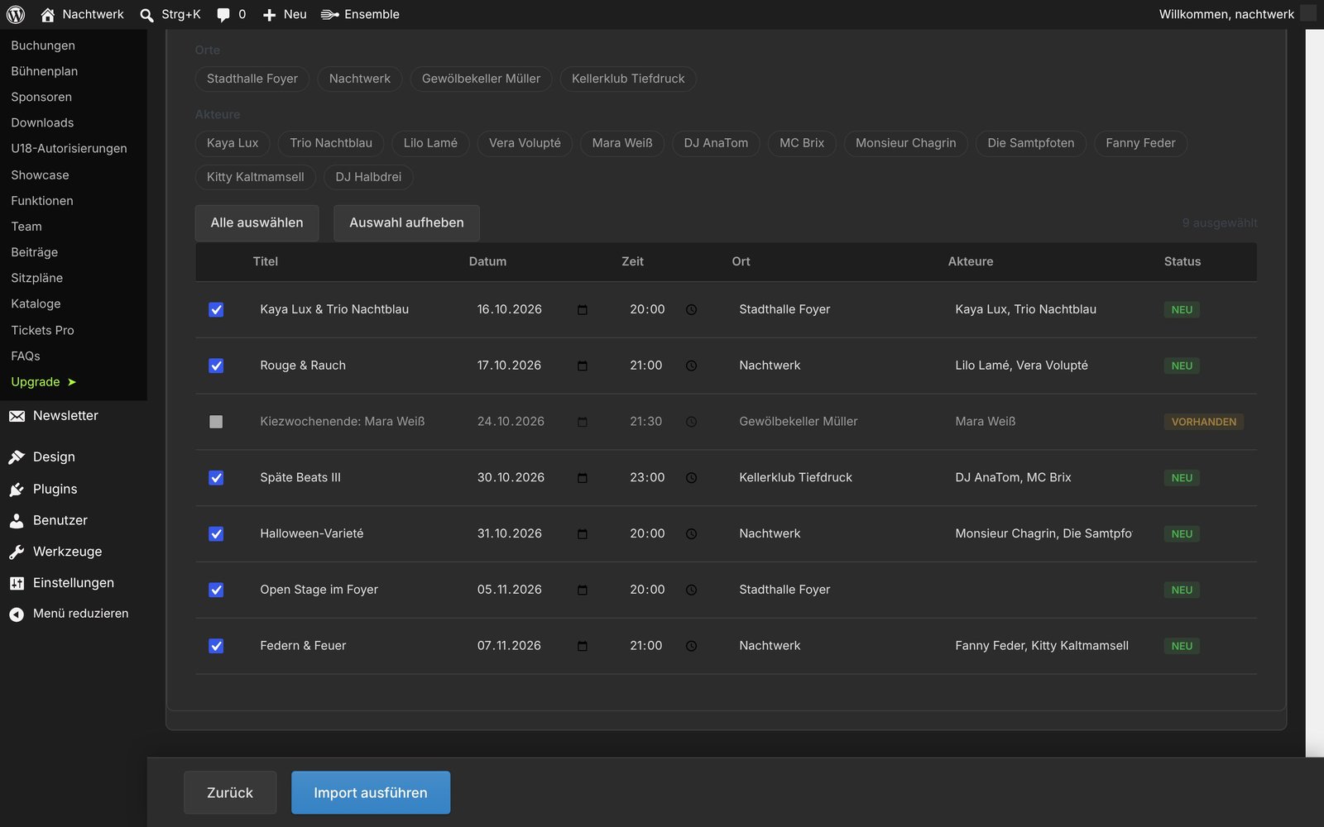
Task: Click the Design brush icon
Action: coord(17,457)
